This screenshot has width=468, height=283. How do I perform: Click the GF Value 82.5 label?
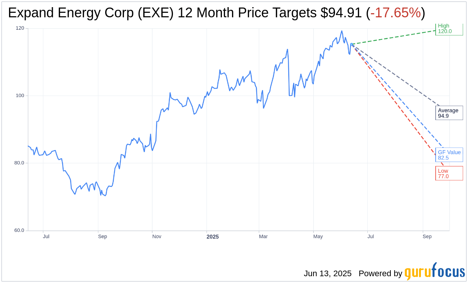tap(449, 155)
